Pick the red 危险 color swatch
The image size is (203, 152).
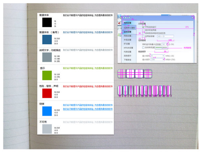47,93
